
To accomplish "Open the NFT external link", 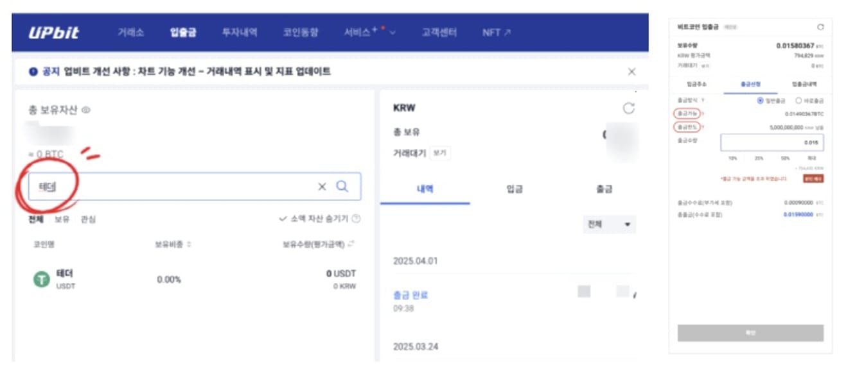I will click(x=497, y=32).
